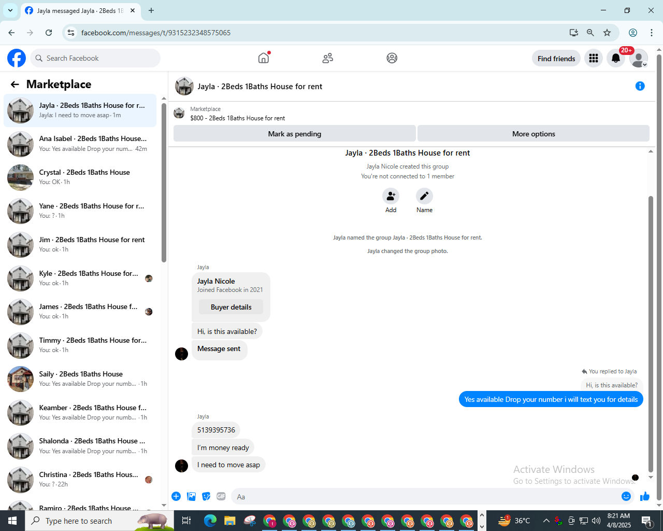View site information icon in address bar
The height and width of the screenshot is (531, 663).
pyautogui.click(x=71, y=33)
